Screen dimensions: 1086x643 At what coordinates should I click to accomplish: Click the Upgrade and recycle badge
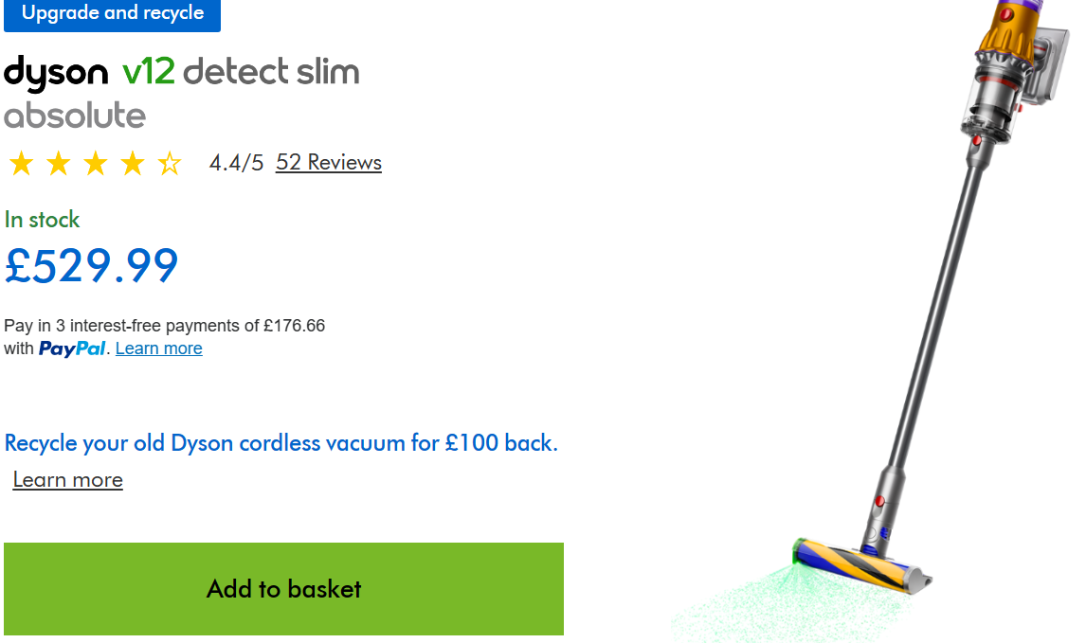[112, 13]
